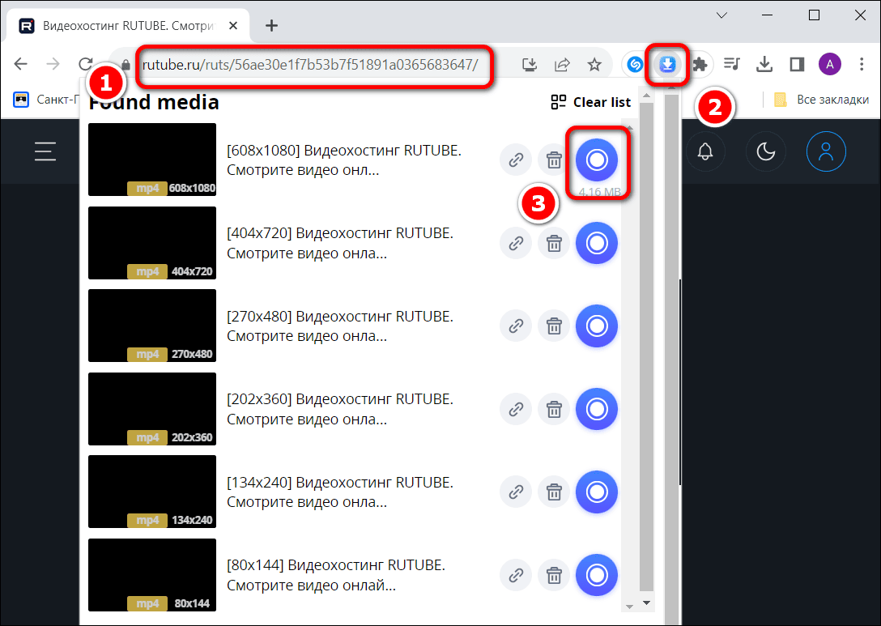
Task: Click the found media list scrollbar
Action: click(x=647, y=347)
